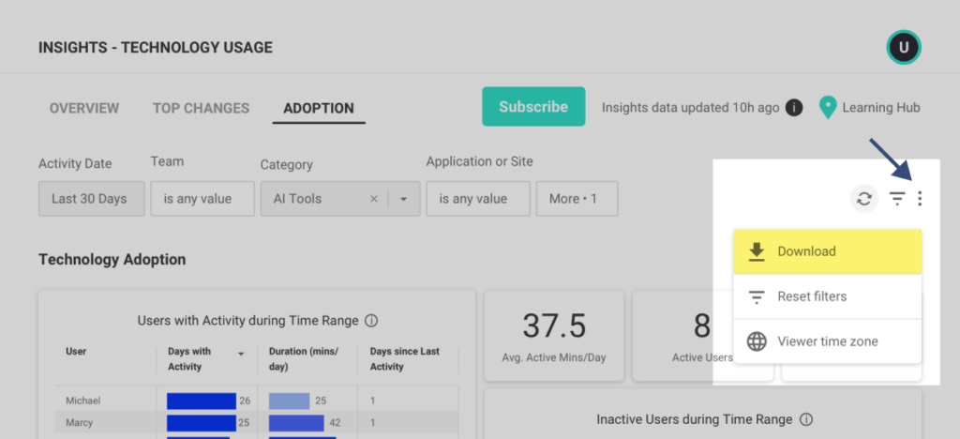Click the user avatar icon
This screenshot has height=439, width=960.
(x=905, y=47)
